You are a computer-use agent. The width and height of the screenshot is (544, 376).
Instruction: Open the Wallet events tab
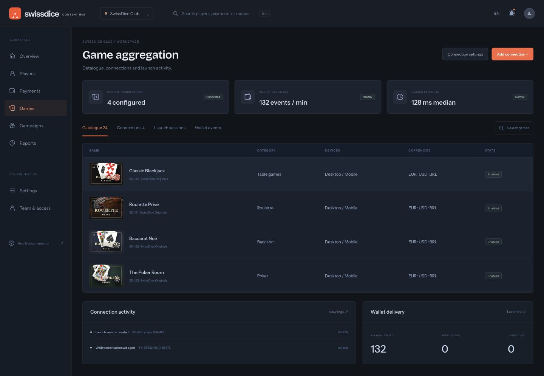click(208, 128)
